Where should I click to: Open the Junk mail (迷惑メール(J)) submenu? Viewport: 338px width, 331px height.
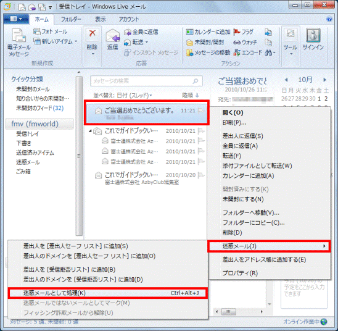point(269,246)
